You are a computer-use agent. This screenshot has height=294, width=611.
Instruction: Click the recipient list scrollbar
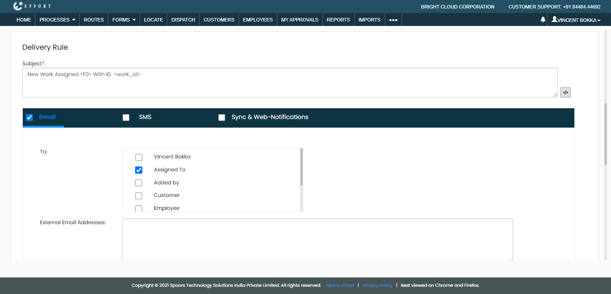[301, 167]
